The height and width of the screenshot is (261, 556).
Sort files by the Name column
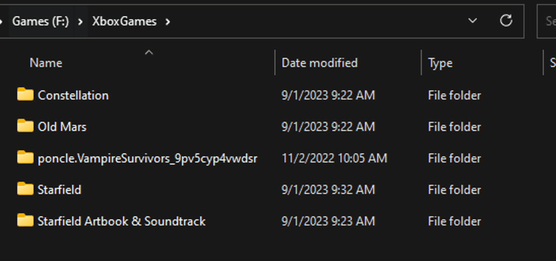tap(46, 63)
